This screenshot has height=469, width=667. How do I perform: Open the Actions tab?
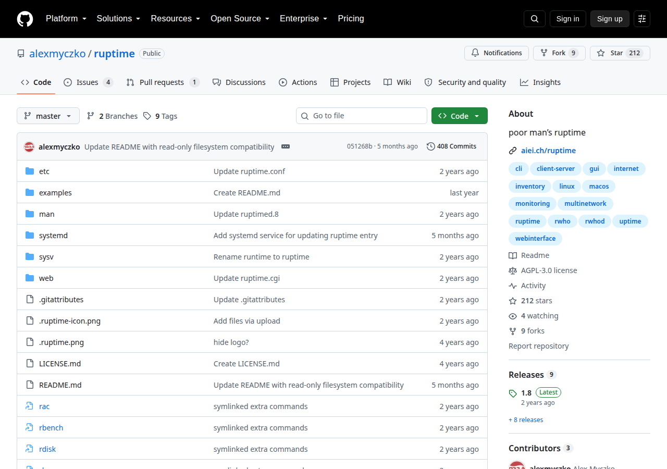point(298,82)
